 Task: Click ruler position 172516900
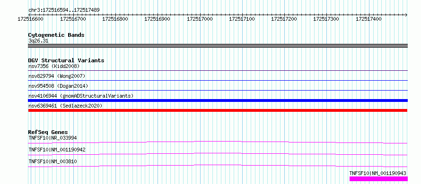click(x=158, y=19)
